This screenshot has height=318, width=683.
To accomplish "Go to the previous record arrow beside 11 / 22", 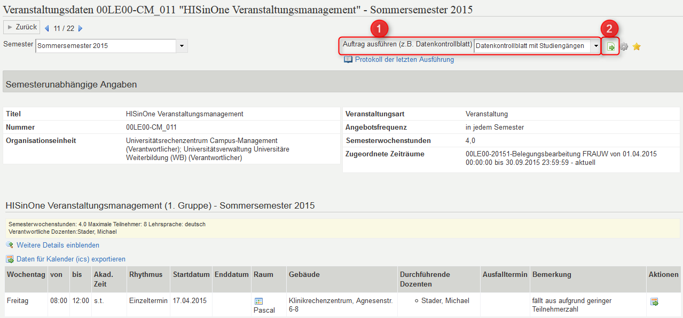I will (46, 28).
